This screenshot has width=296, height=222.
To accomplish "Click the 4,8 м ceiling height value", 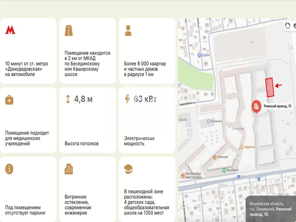I will pyautogui.click(x=83, y=99).
